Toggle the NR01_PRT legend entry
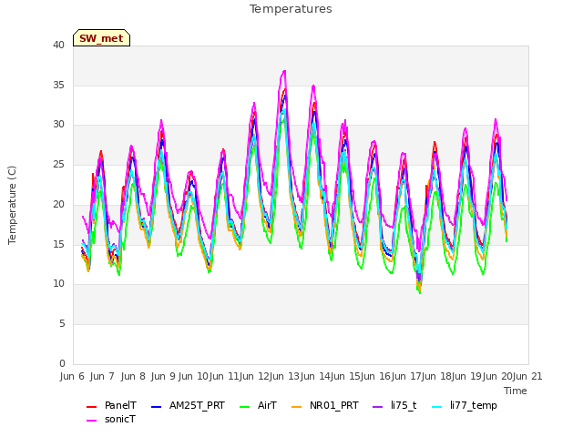 [325, 405]
